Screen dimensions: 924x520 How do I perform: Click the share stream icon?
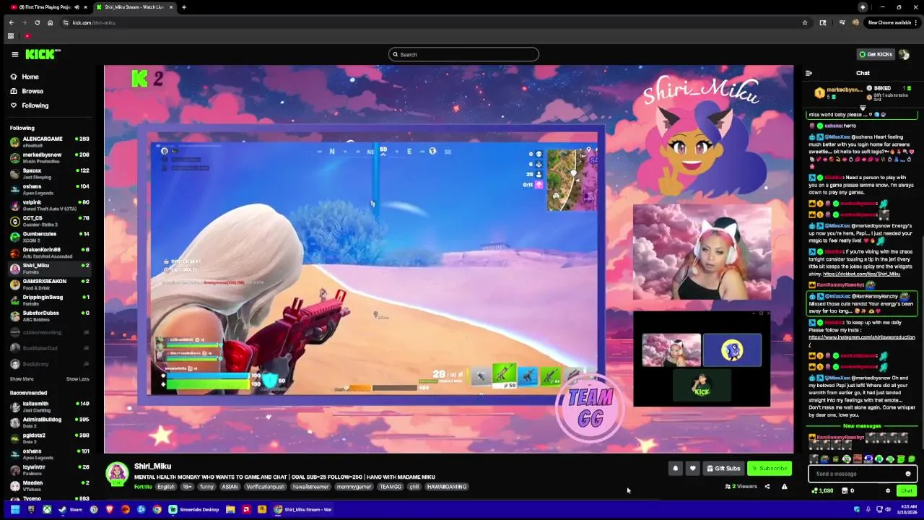pyautogui.click(x=767, y=487)
